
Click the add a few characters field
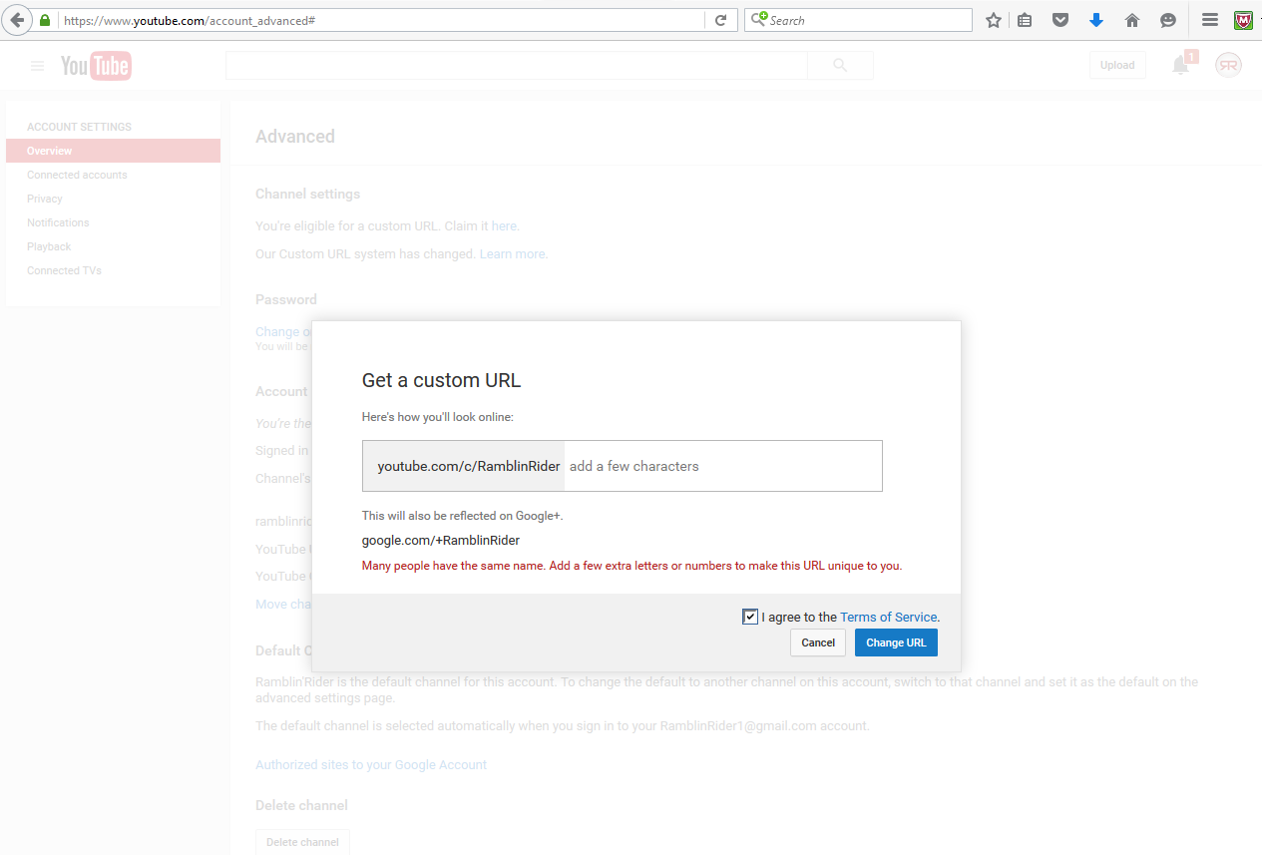click(723, 466)
